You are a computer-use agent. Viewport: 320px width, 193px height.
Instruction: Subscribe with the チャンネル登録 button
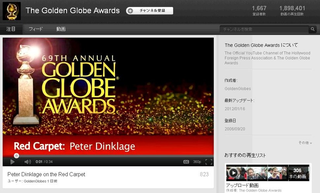150,10
